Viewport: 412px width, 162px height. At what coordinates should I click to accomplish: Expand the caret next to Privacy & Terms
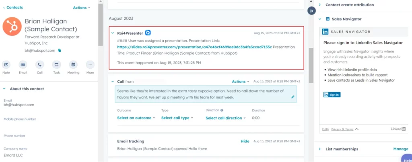pyautogui.click(x=356, y=129)
